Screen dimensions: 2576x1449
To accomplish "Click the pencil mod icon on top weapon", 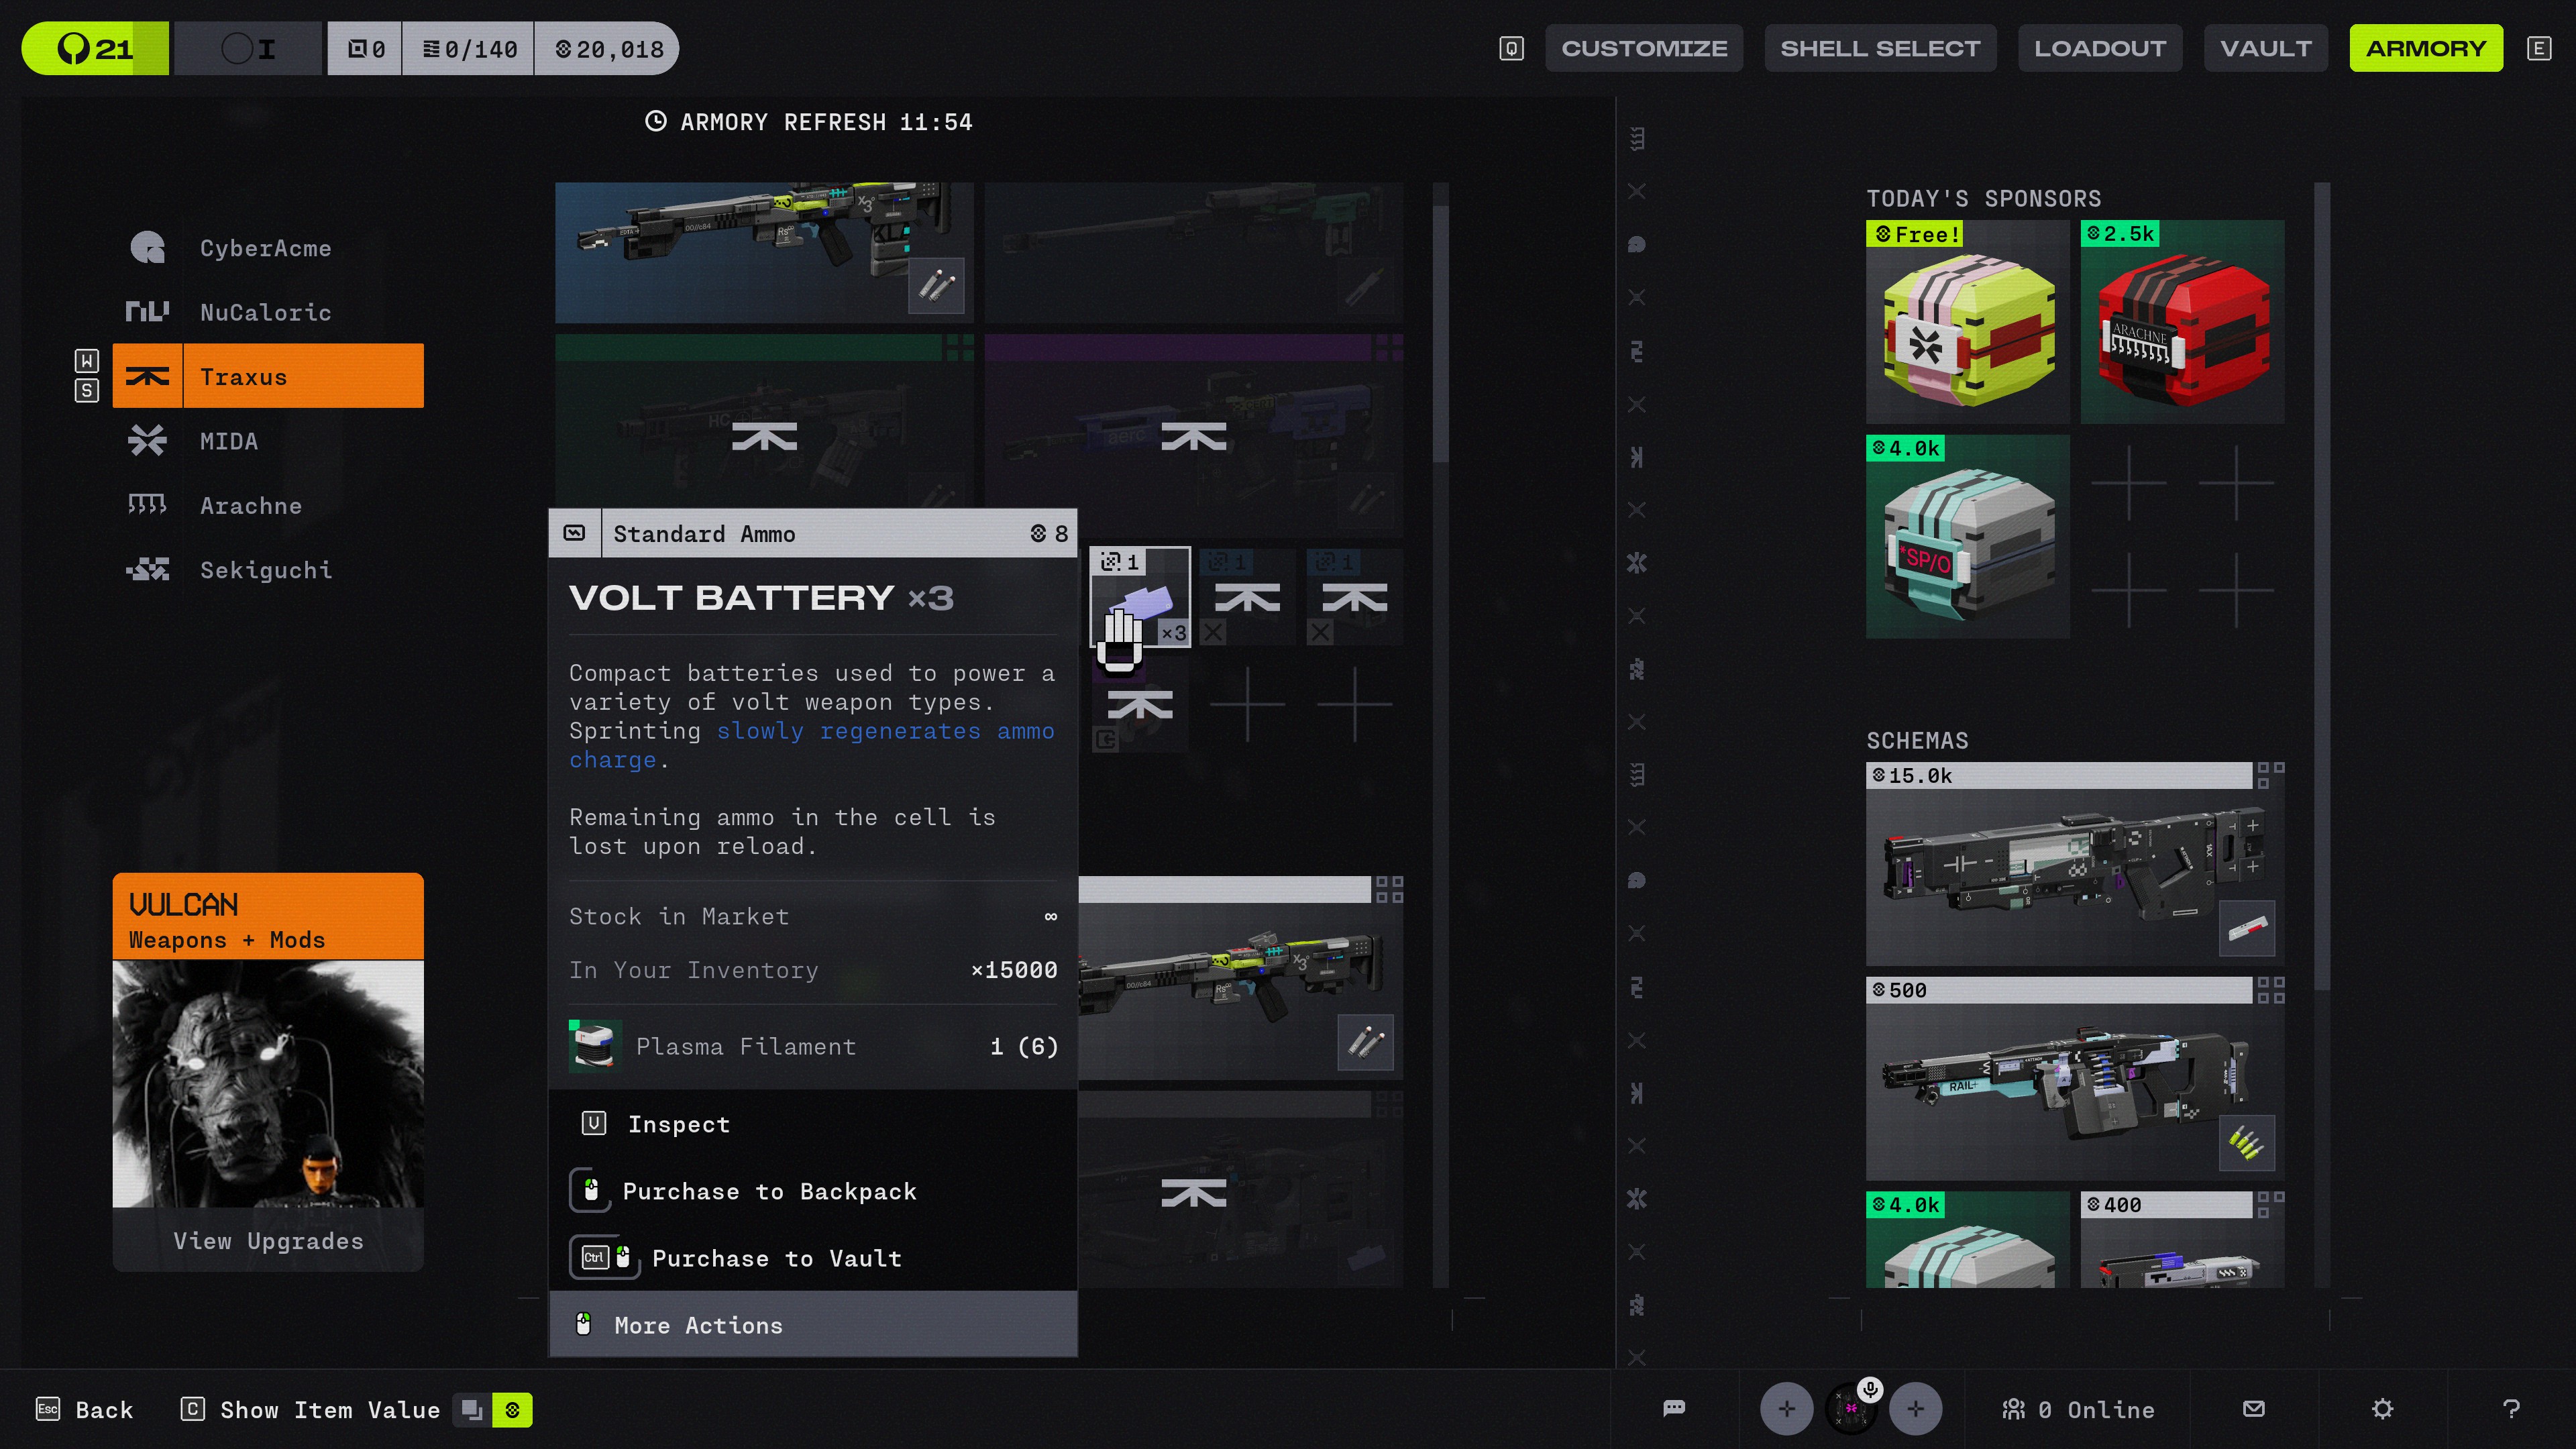I will coord(936,286).
